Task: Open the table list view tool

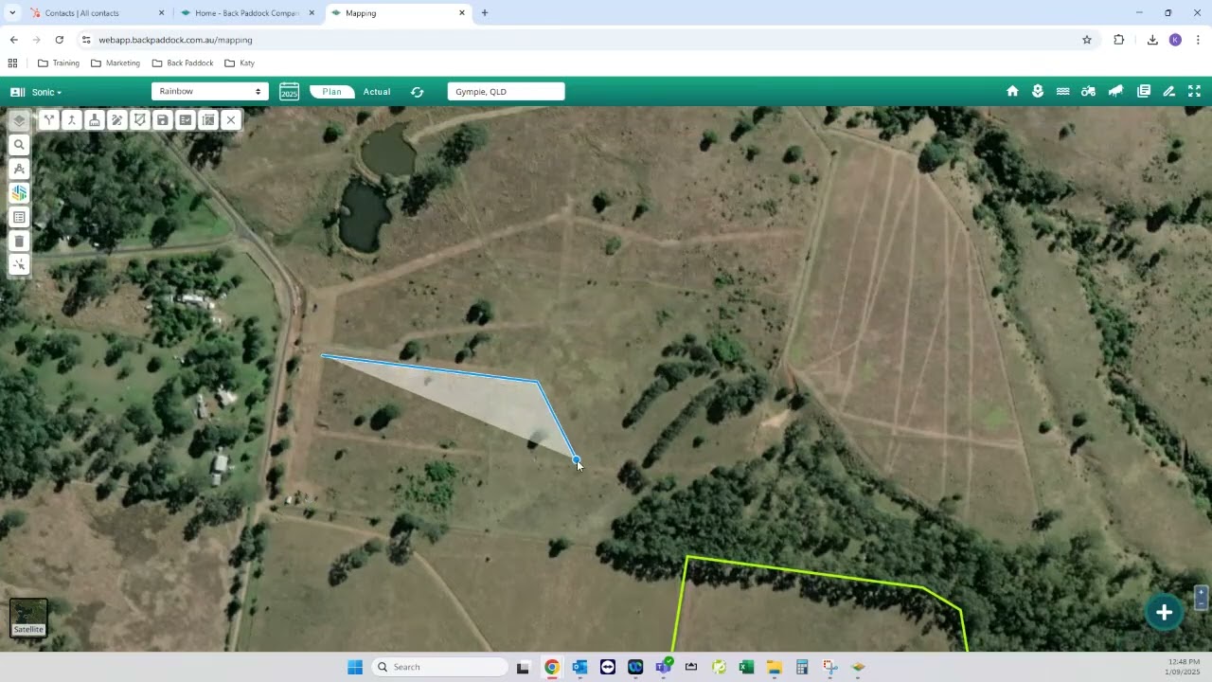Action: 19,217
